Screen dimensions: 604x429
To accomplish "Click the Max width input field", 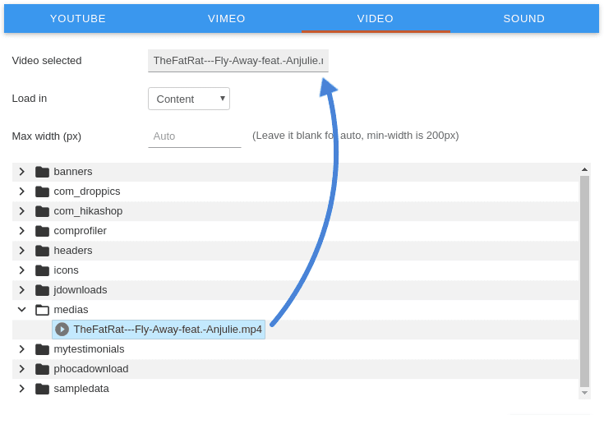I will 194,136.
